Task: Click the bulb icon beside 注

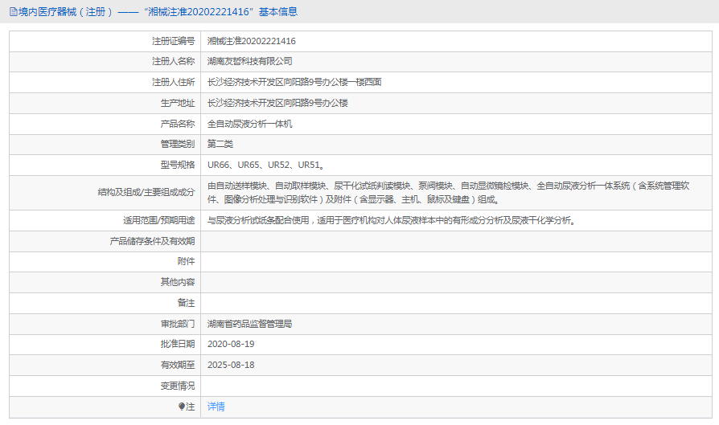Action: 182,407
